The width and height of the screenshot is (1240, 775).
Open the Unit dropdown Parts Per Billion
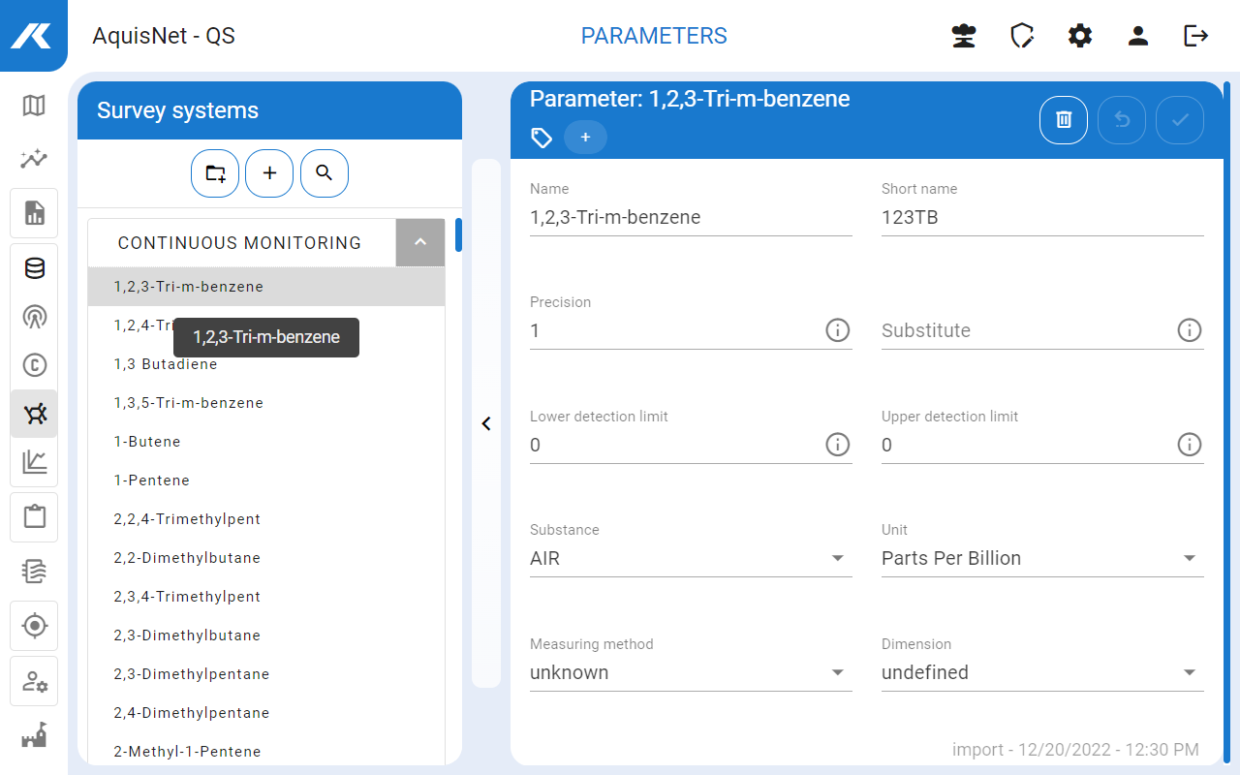coord(1041,559)
